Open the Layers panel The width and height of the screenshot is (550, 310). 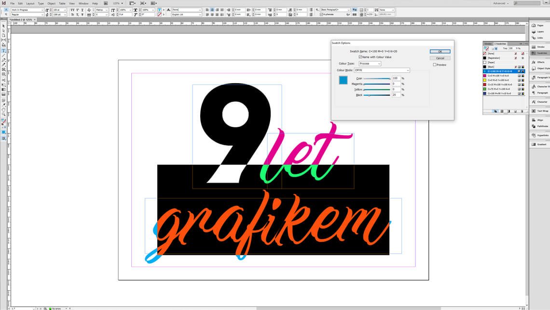540,31
